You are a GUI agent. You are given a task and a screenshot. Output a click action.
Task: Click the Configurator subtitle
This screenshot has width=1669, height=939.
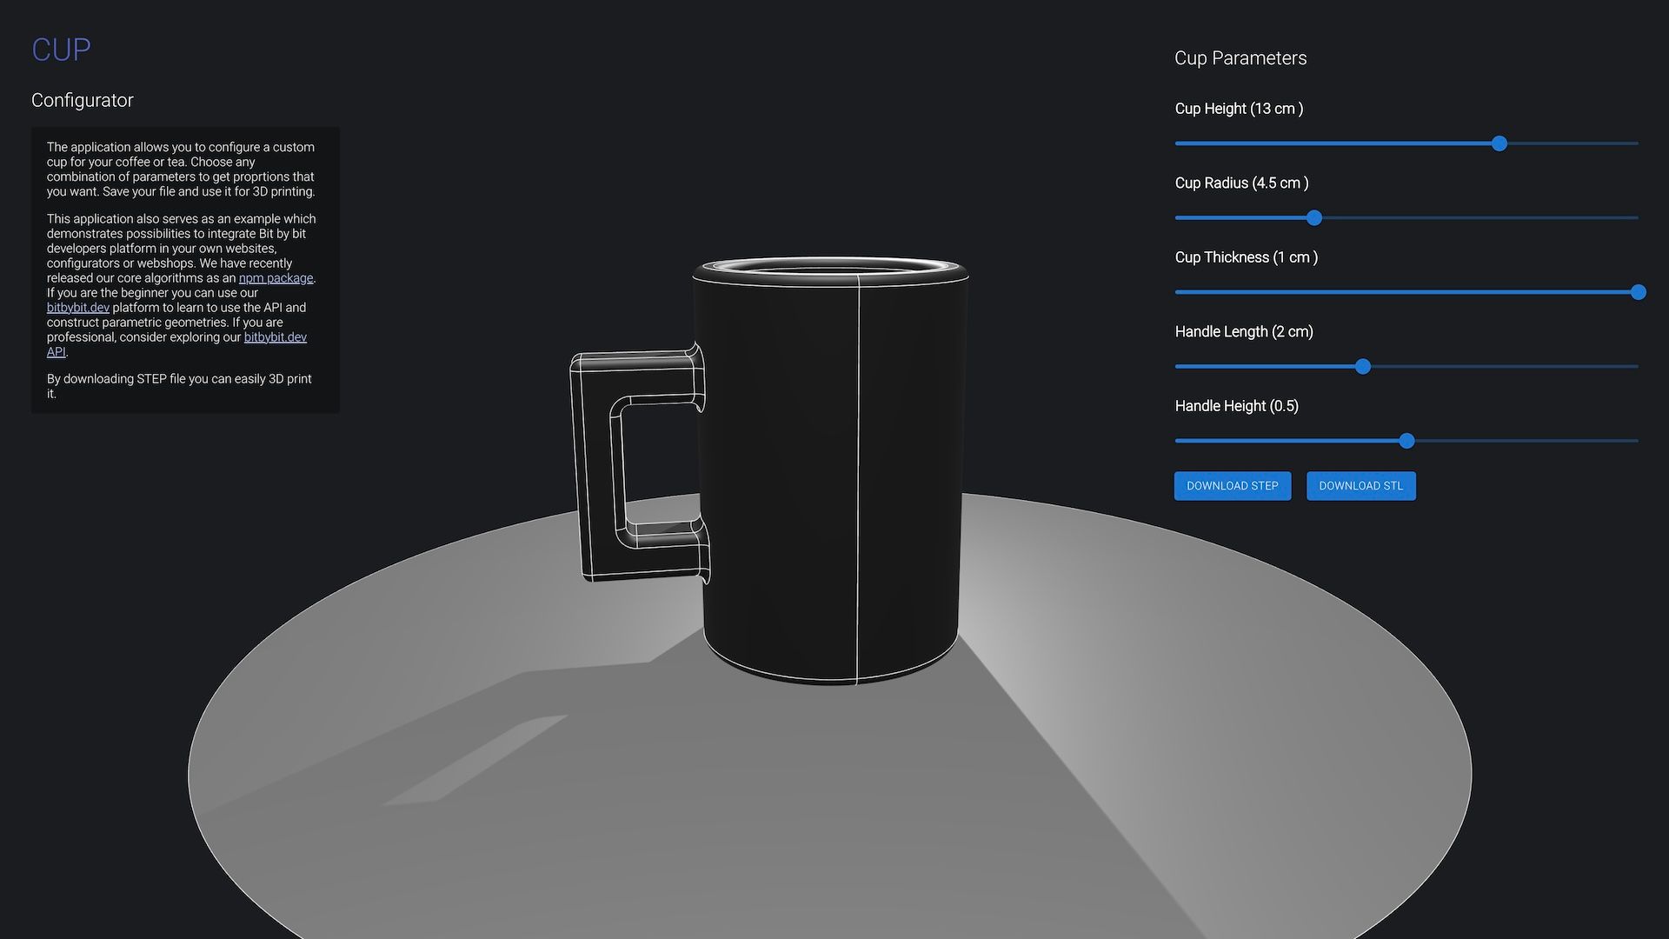click(x=83, y=100)
